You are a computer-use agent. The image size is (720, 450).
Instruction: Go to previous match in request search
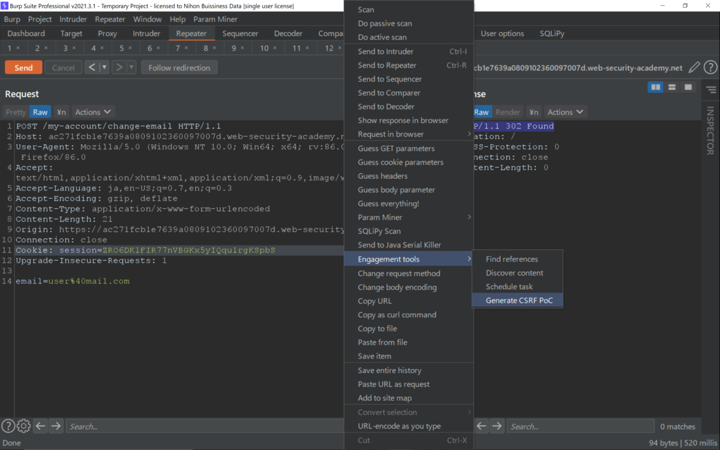click(40, 426)
